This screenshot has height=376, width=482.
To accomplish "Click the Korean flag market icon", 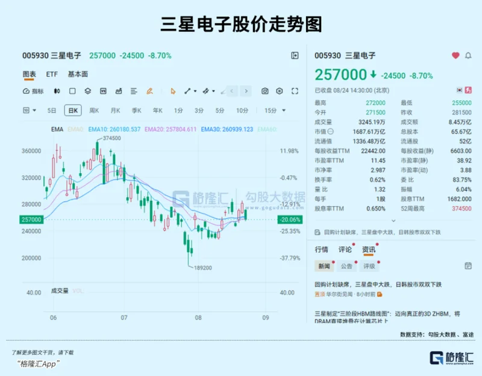I will pos(460,90).
